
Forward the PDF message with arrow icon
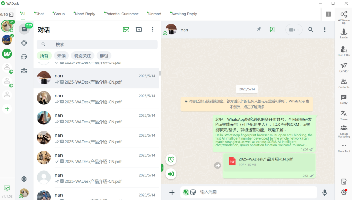[x=218, y=165]
